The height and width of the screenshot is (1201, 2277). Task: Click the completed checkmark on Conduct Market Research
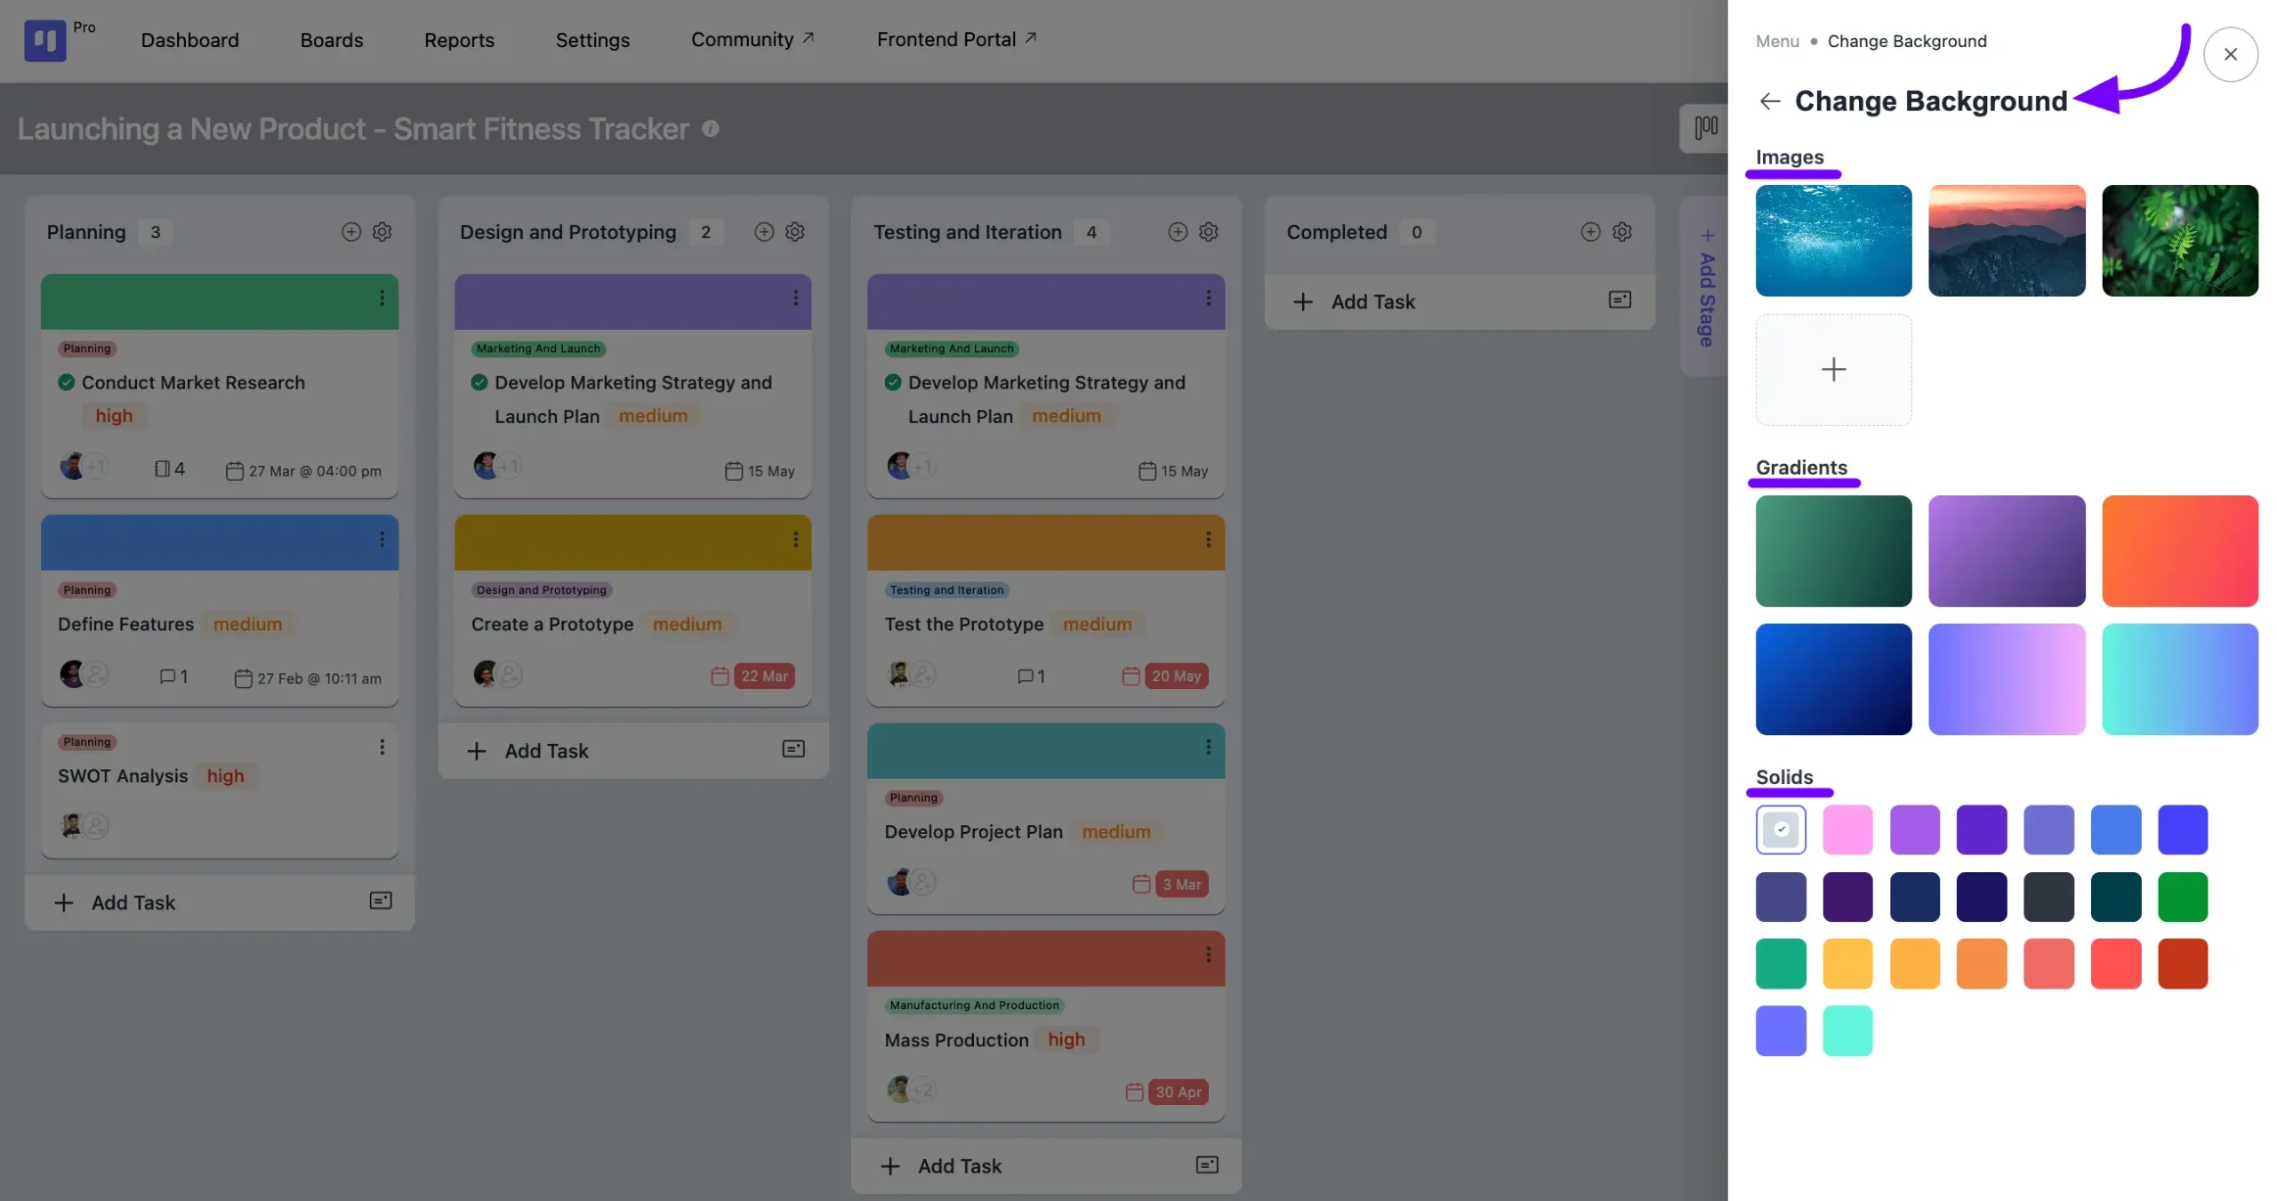(66, 382)
